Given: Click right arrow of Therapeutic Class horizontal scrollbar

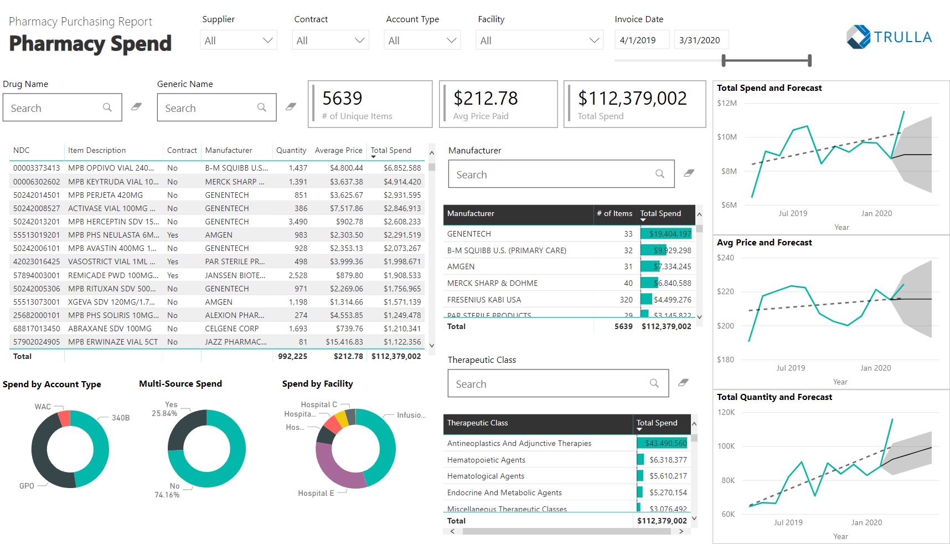Looking at the screenshot, I should pos(681,531).
